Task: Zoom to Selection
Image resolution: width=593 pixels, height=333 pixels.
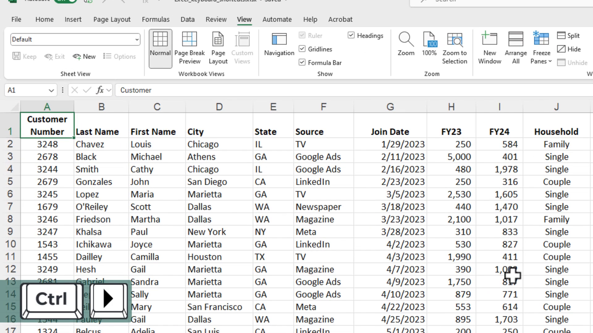Action: pos(455,47)
